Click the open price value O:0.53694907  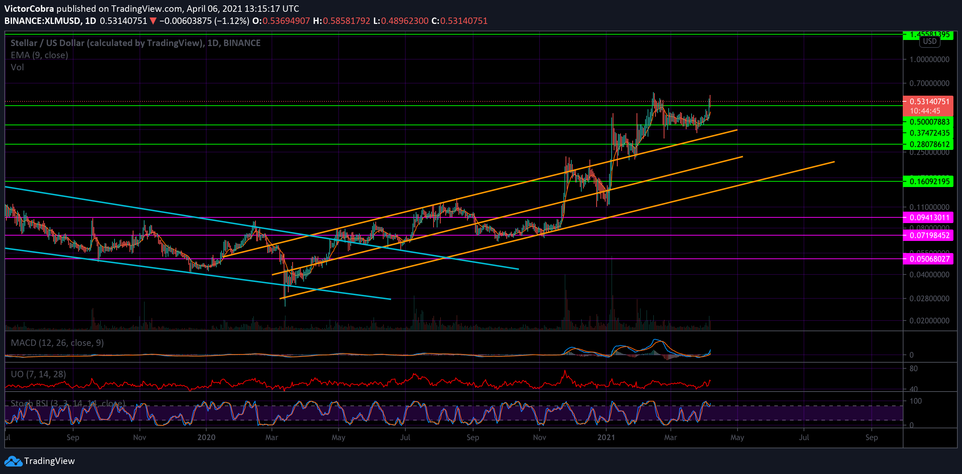pos(281,21)
